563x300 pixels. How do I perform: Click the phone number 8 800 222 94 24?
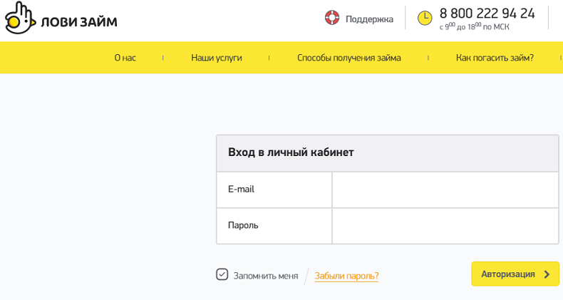tap(487, 14)
